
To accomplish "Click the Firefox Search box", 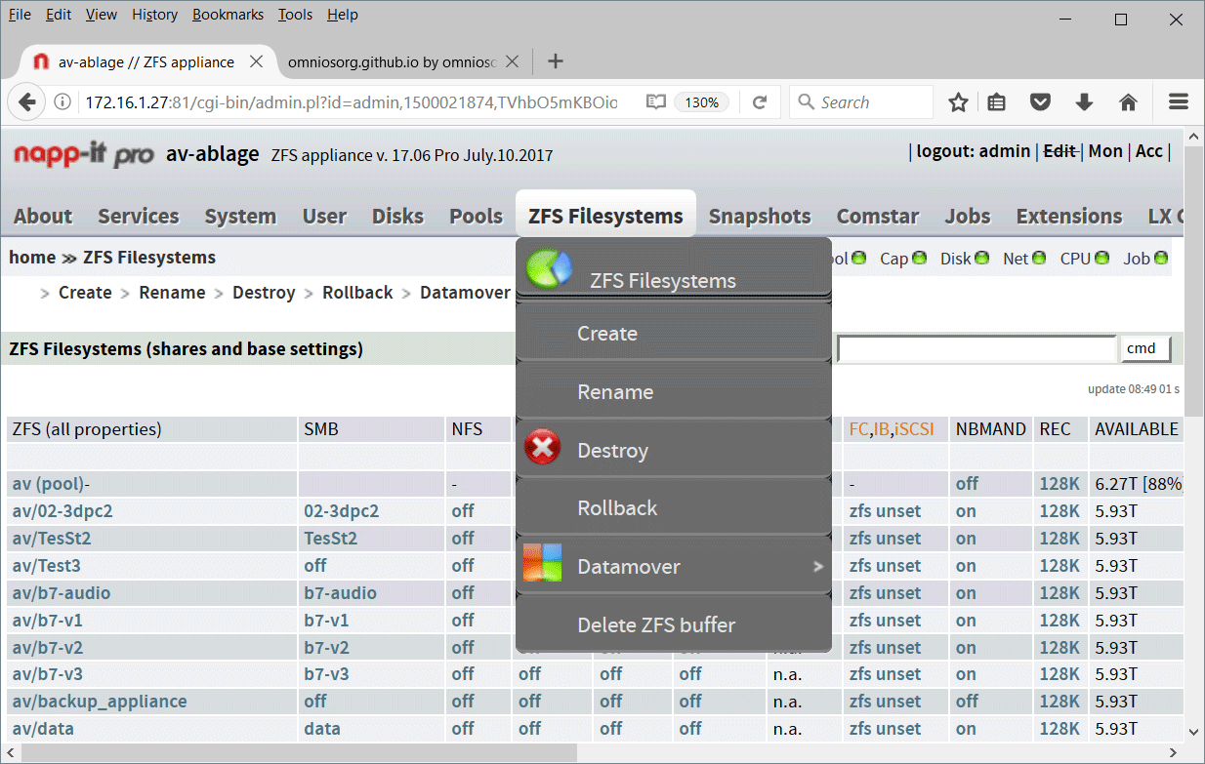I will coord(861,102).
